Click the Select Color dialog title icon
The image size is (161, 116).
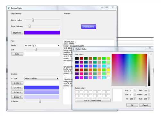click(x=74, y=49)
